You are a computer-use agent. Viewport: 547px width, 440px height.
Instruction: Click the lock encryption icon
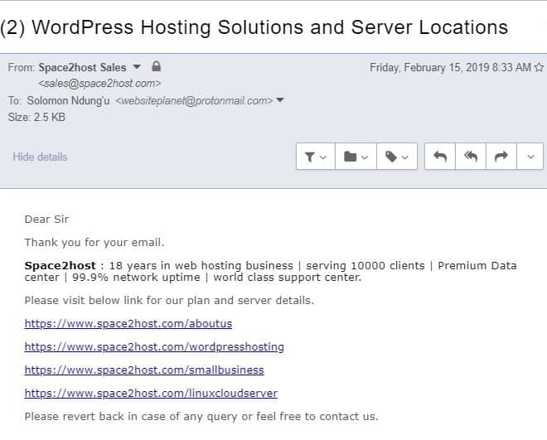click(x=157, y=66)
